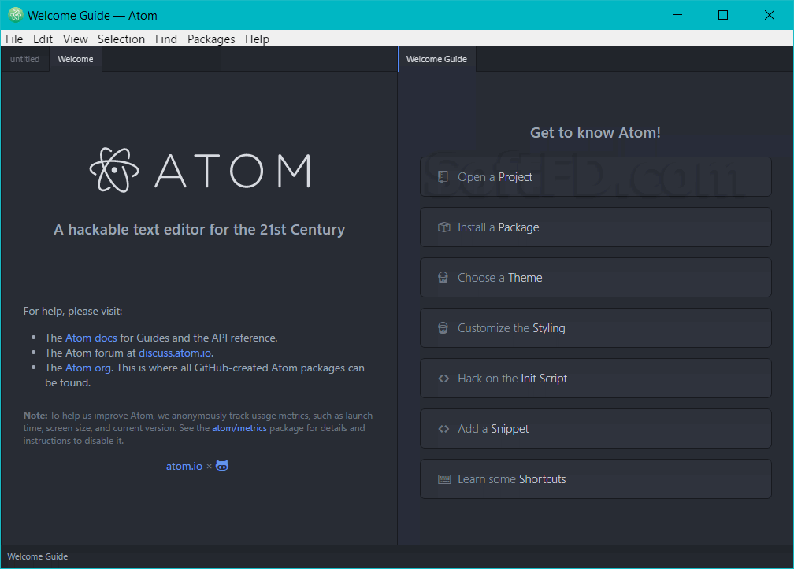Open the View menu
The height and width of the screenshot is (569, 794).
pos(76,39)
